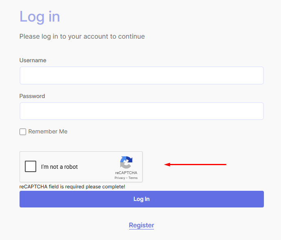Click the "Please log in to your account" subtitle
This screenshot has width=281, height=240.
[x=82, y=36]
